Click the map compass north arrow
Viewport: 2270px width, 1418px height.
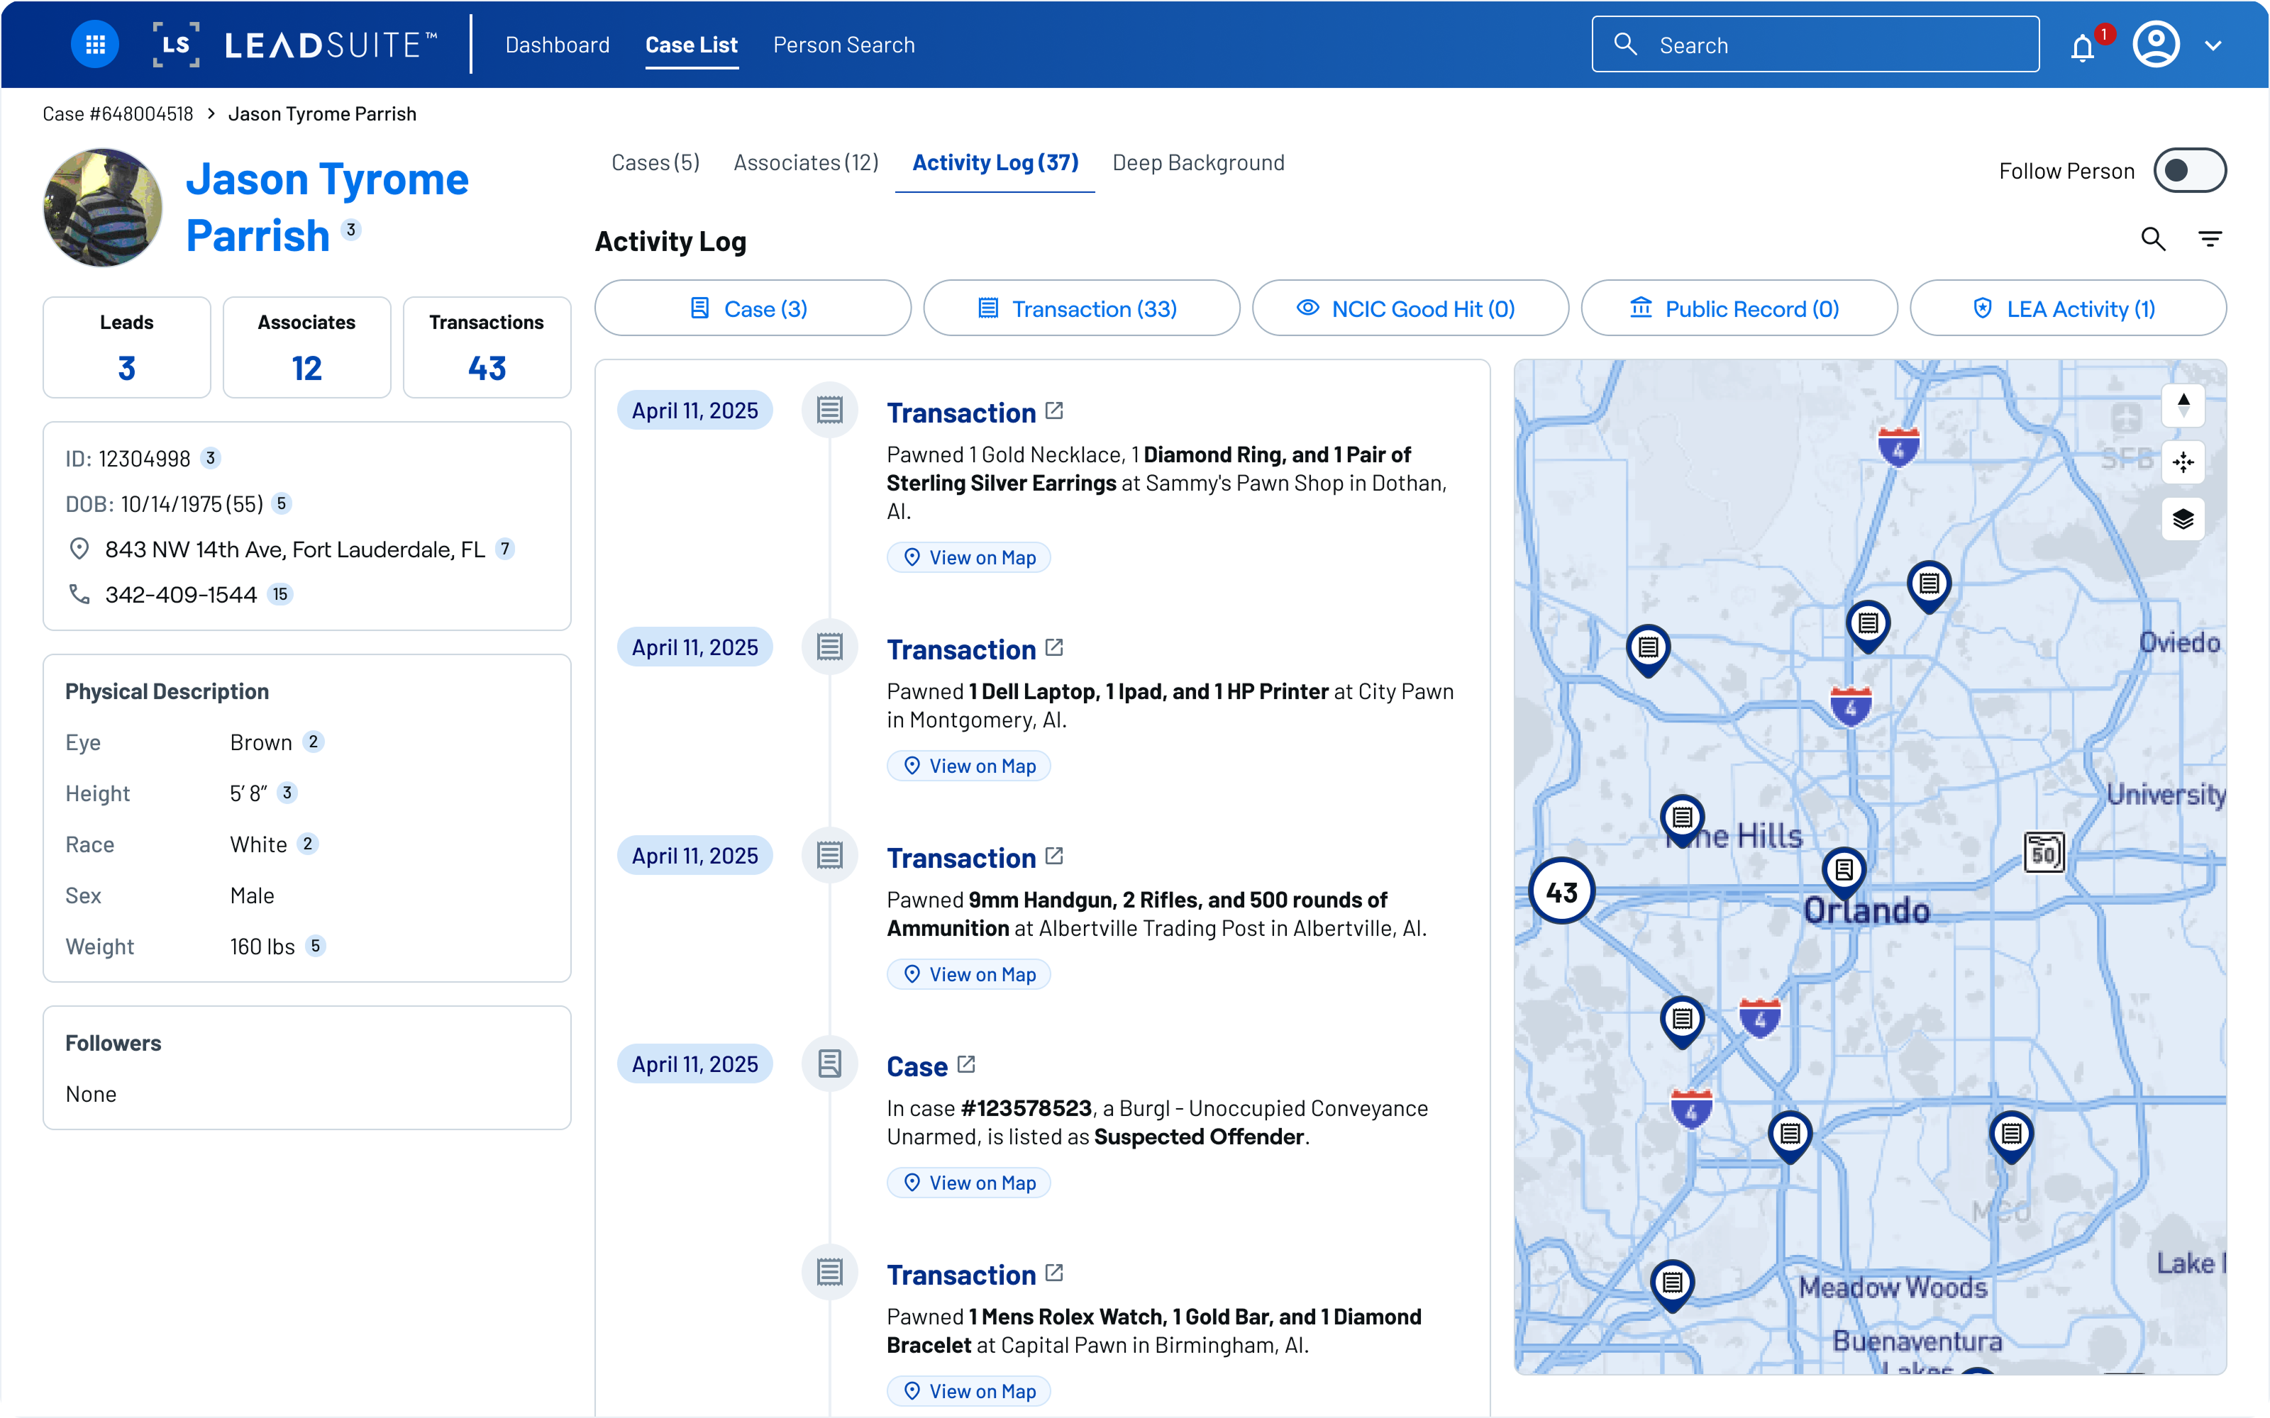pos(2183,405)
